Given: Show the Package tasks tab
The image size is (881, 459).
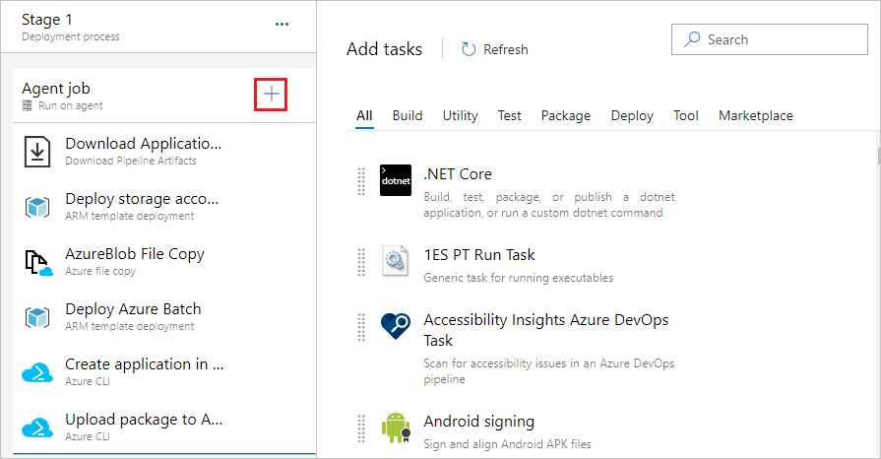Looking at the screenshot, I should [x=566, y=116].
